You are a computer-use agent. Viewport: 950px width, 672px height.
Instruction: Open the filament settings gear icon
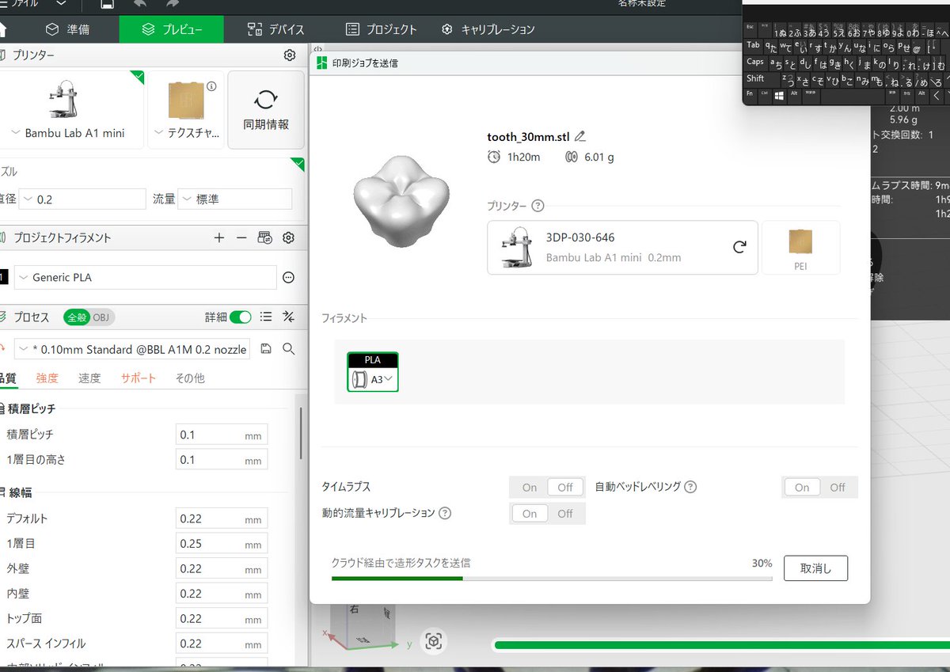(x=289, y=237)
